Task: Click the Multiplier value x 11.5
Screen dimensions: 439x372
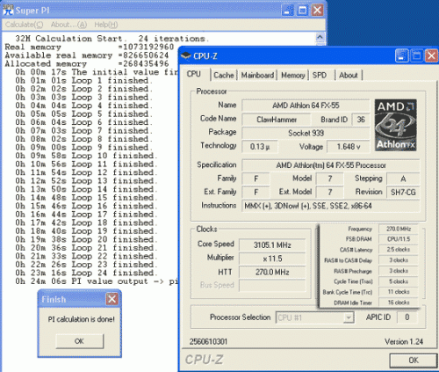Action: coord(272,259)
